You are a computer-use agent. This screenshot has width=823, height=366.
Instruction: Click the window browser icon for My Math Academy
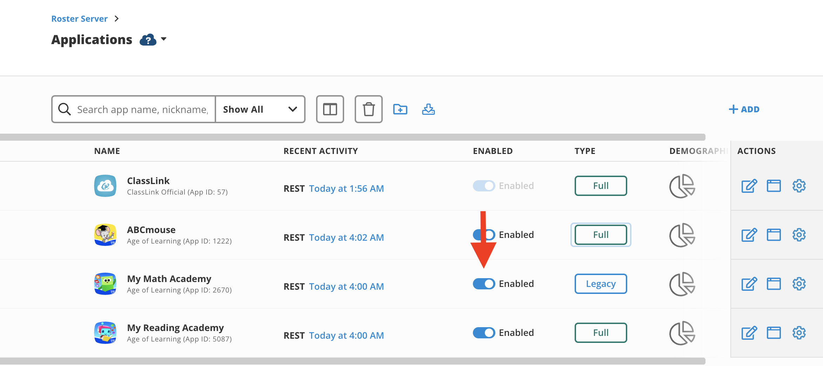click(774, 284)
